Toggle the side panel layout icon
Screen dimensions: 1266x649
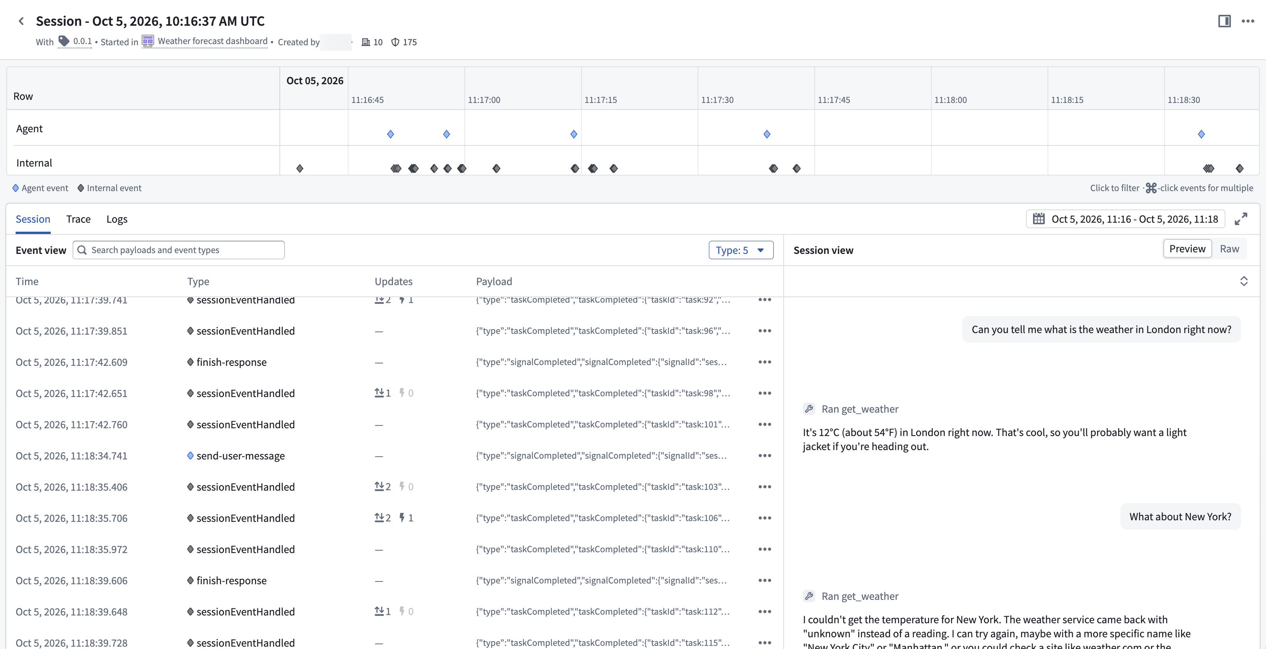coord(1224,21)
